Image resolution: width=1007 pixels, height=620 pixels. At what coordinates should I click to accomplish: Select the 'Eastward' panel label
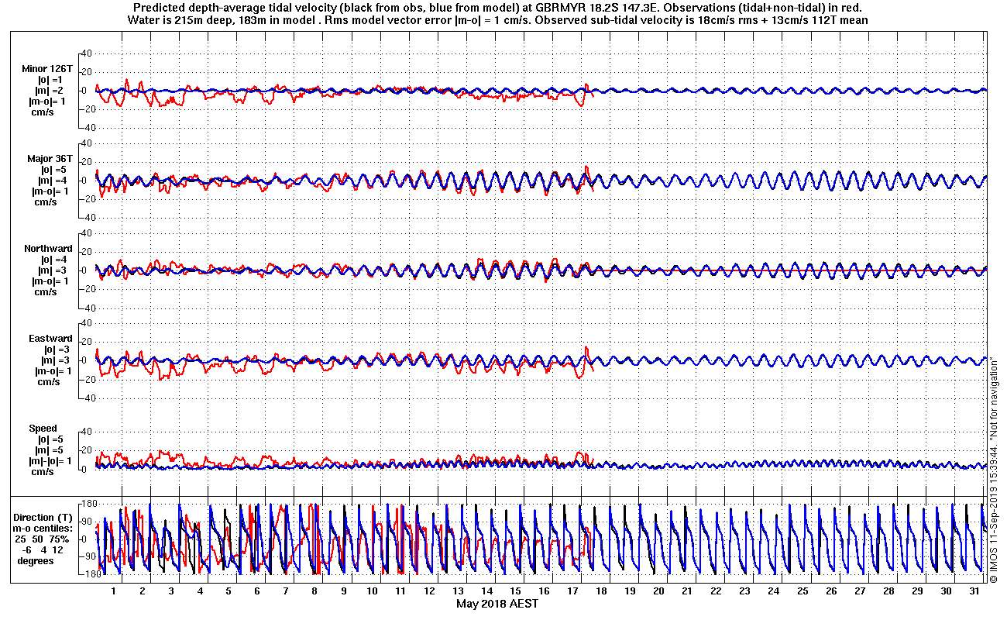tap(50, 339)
